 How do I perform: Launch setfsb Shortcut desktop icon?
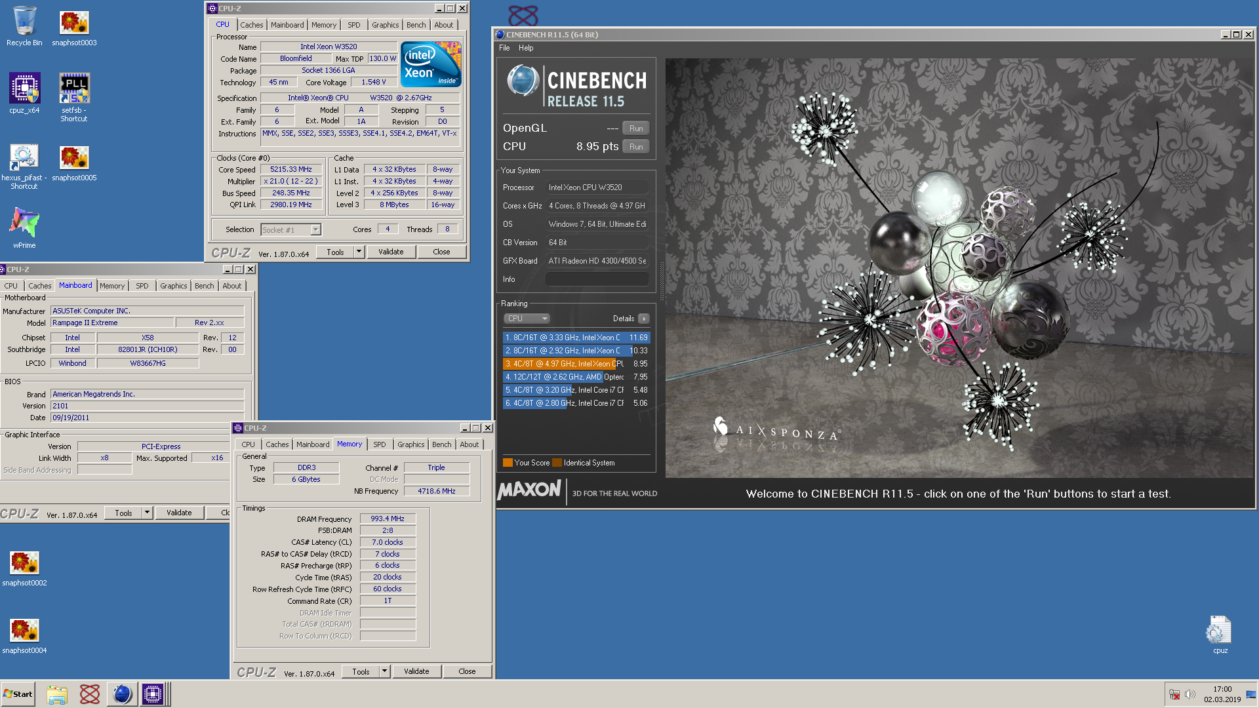pos(74,97)
